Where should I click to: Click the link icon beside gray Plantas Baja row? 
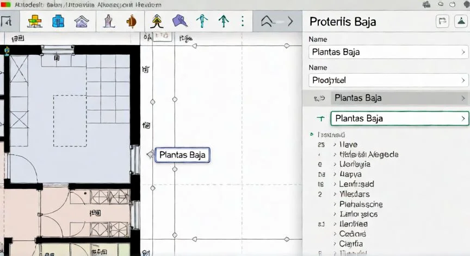(x=319, y=98)
